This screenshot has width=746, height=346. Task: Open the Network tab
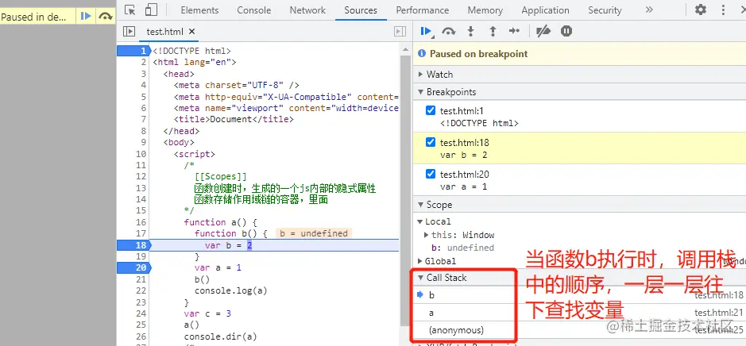[x=307, y=10]
